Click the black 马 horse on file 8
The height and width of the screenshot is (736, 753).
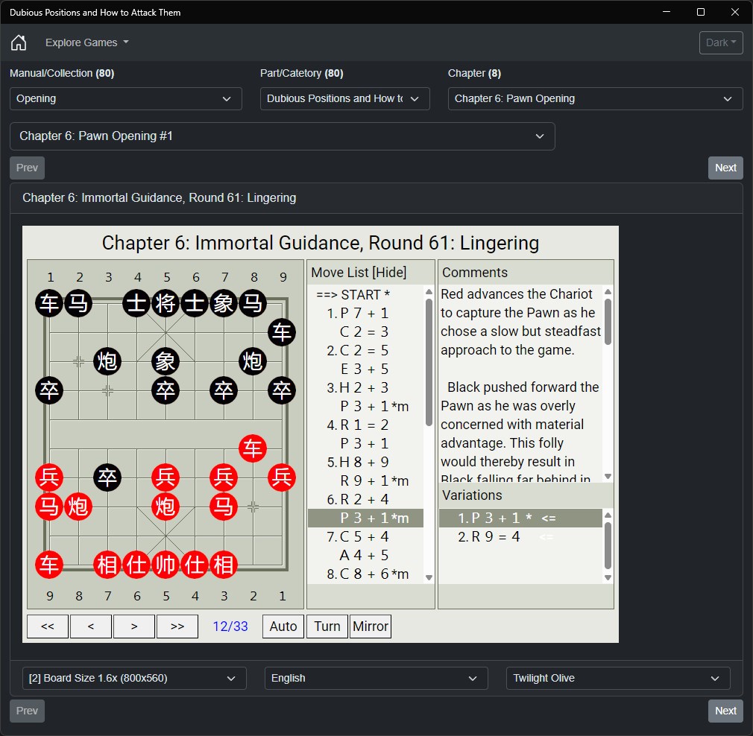(x=253, y=303)
